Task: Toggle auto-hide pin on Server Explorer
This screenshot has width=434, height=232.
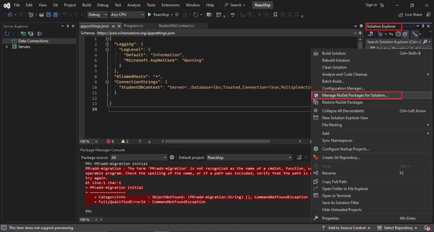Action: (69, 26)
